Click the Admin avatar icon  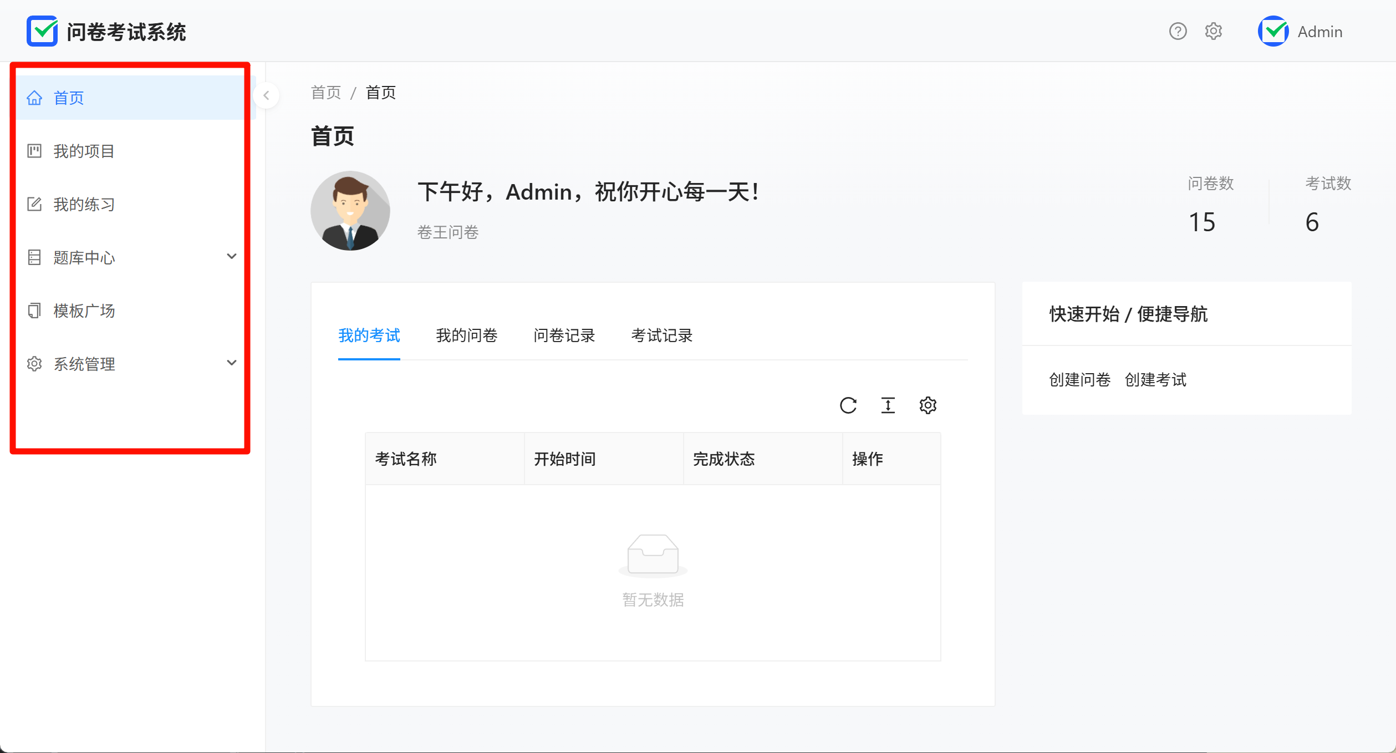tap(1273, 31)
